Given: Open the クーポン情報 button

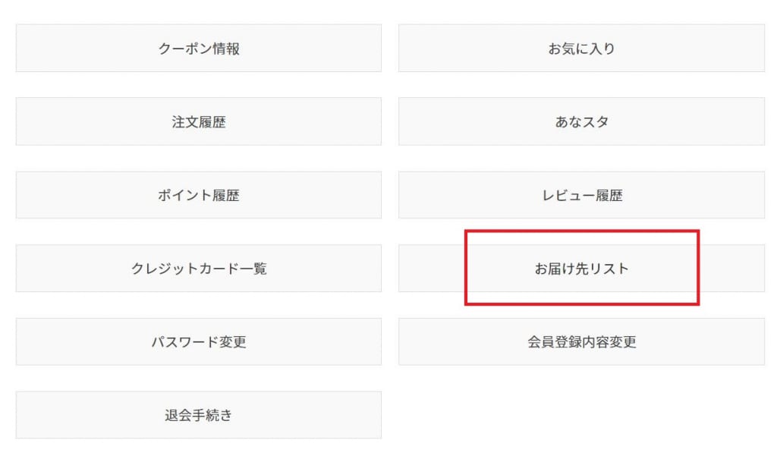Looking at the screenshot, I should [199, 49].
